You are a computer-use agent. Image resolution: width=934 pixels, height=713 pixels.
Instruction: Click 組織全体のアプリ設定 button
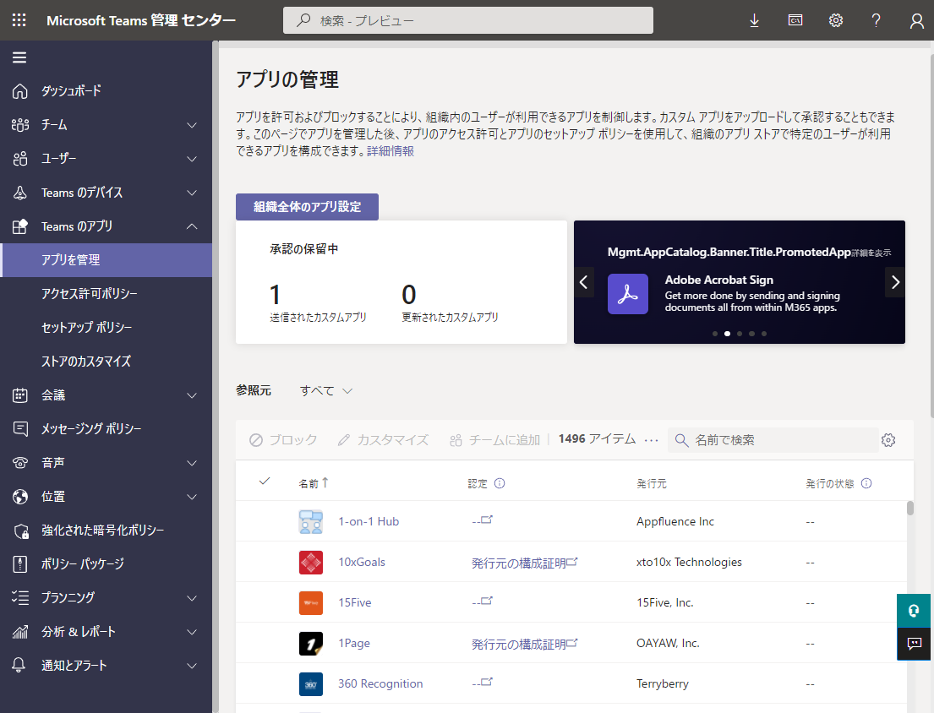coord(307,207)
